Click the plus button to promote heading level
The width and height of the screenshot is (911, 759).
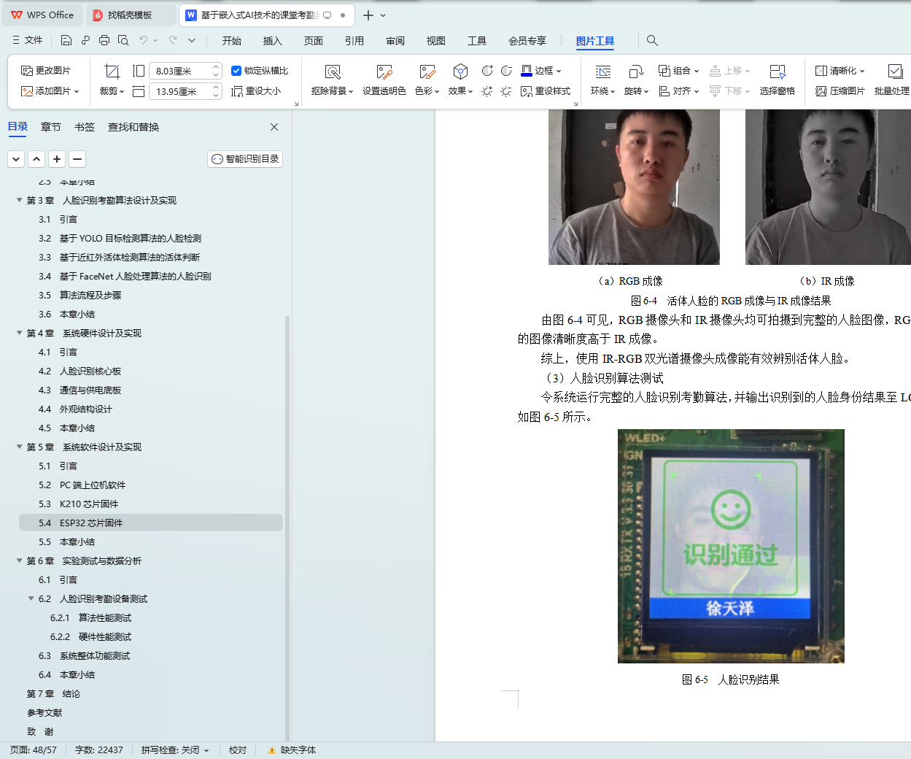(57, 158)
